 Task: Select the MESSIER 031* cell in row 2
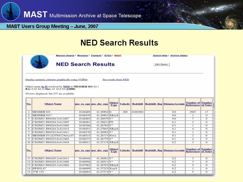[53, 115]
